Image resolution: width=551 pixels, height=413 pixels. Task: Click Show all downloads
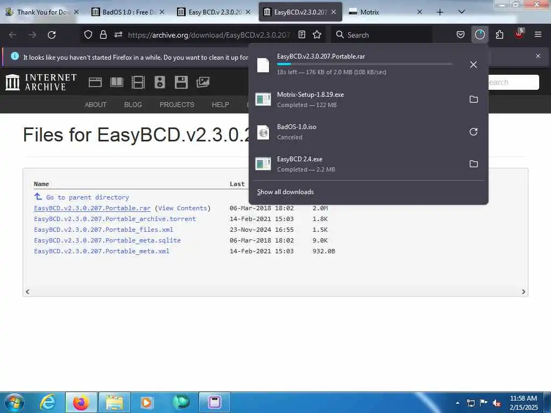tap(285, 192)
